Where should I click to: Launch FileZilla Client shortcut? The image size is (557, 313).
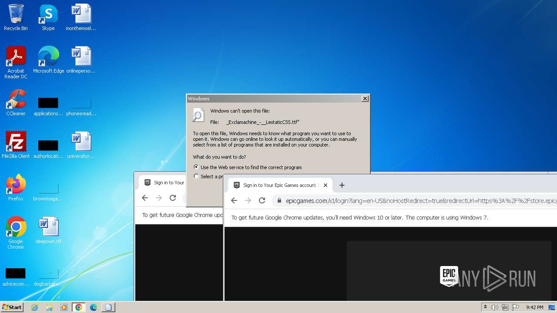pos(16,145)
